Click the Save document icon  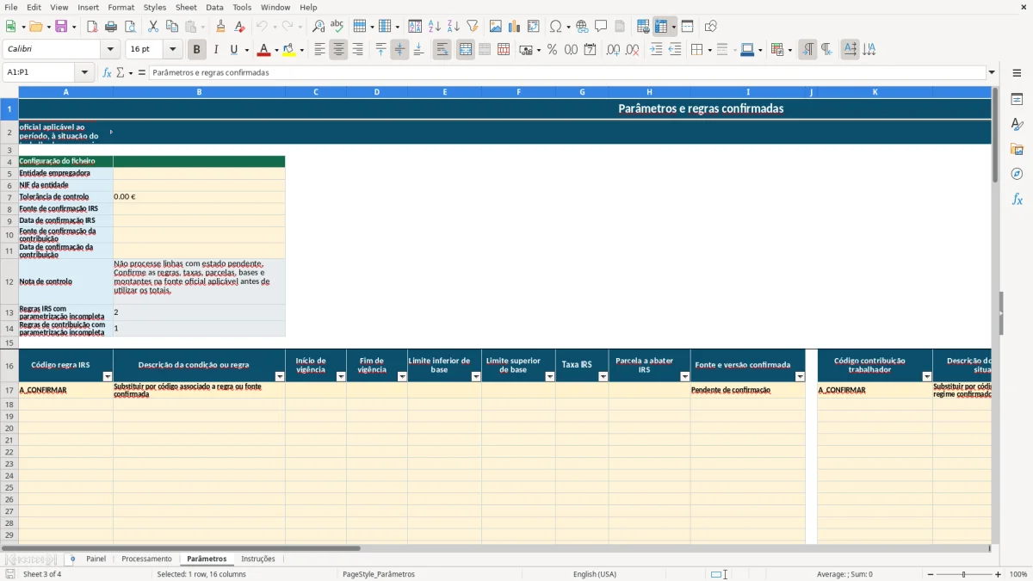coord(61,27)
